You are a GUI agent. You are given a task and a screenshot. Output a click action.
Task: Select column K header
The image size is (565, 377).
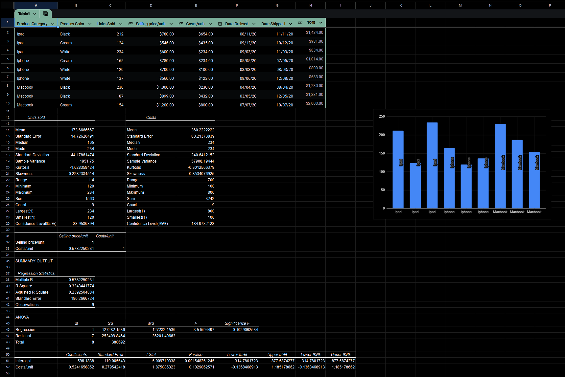click(x=400, y=5)
